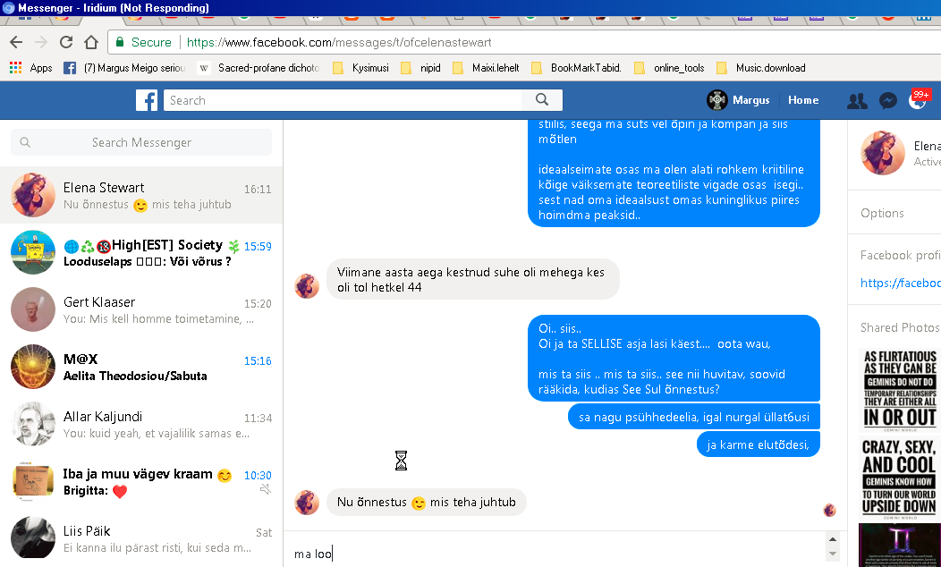Open the Gemini symbol shared photo
The height and width of the screenshot is (567, 941).
[x=900, y=546]
